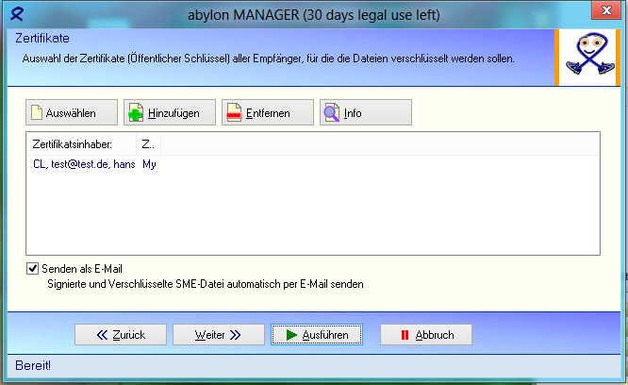The height and width of the screenshot is (385, 628).
Task: Click the abylon MANAGER title bar text
Action: tap(313, 15)
